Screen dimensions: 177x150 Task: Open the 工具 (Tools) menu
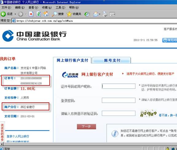(x=60, y=8)
